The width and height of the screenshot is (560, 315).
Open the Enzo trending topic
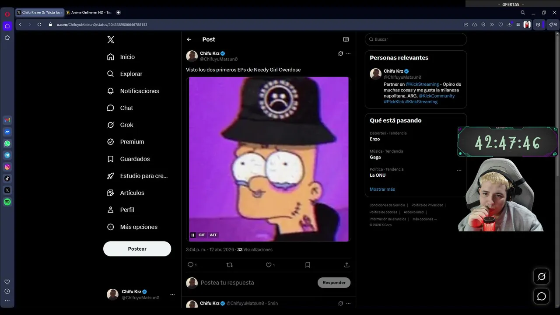click(x=416, y=136)
